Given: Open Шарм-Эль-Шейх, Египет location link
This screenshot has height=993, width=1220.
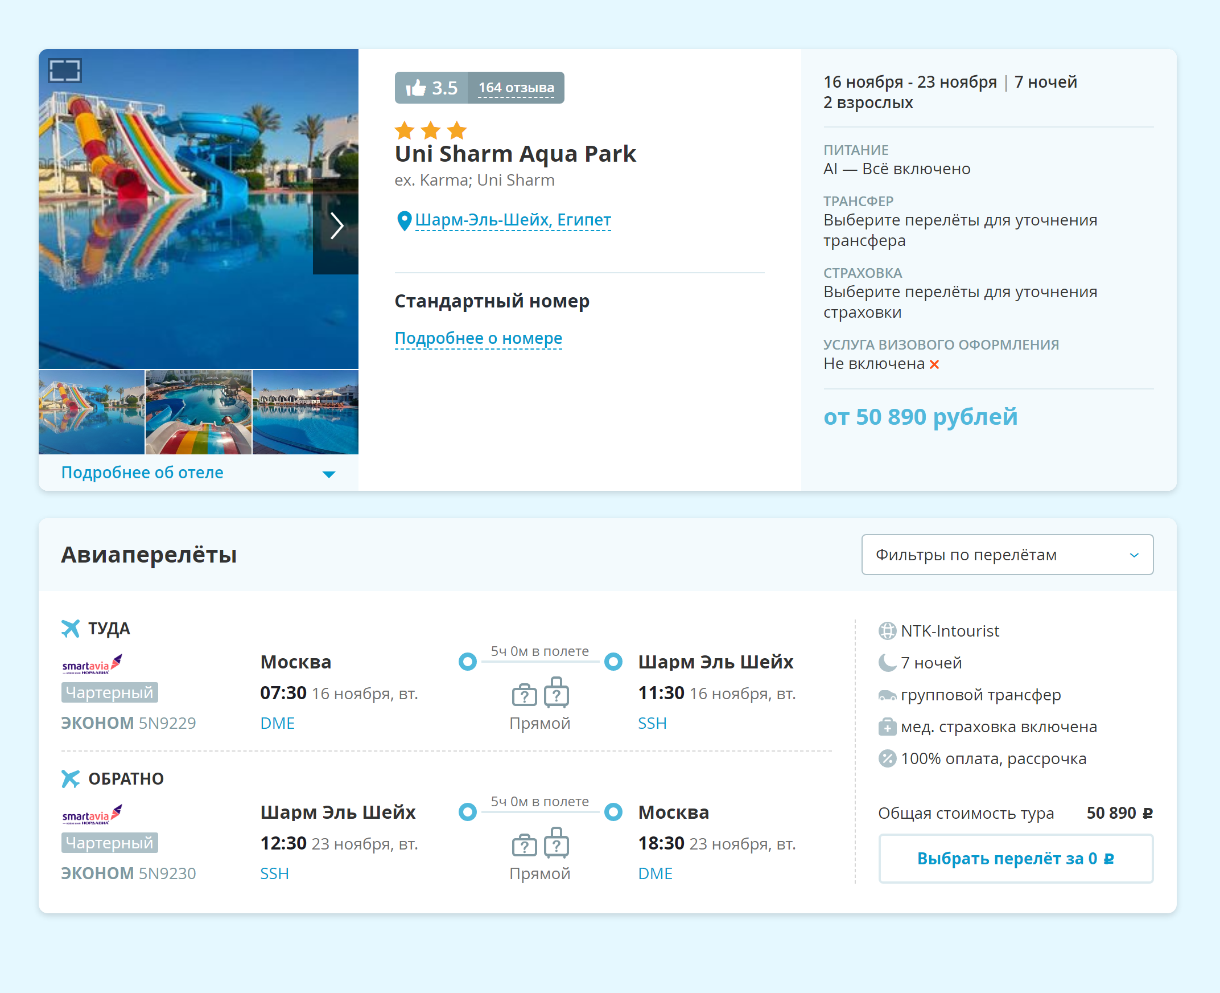Looking at the screenshot, I should click(513, 220).
